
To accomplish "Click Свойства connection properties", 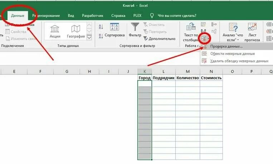I will 16,32.
